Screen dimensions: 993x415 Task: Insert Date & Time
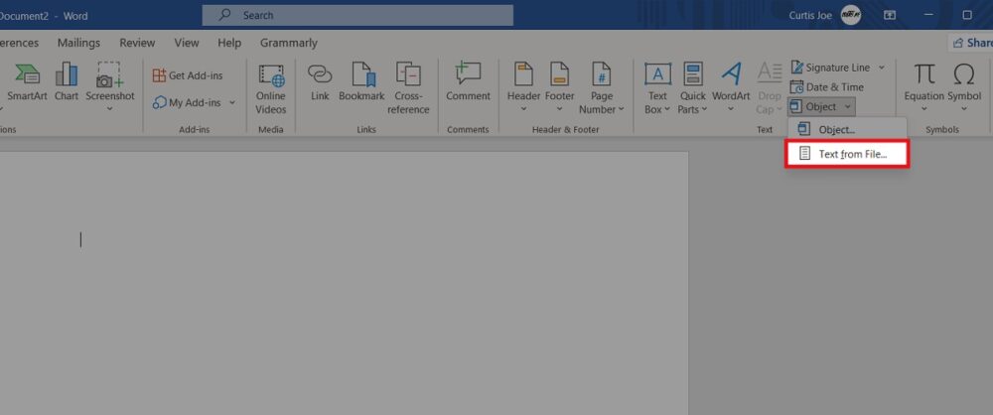point(826,86)
